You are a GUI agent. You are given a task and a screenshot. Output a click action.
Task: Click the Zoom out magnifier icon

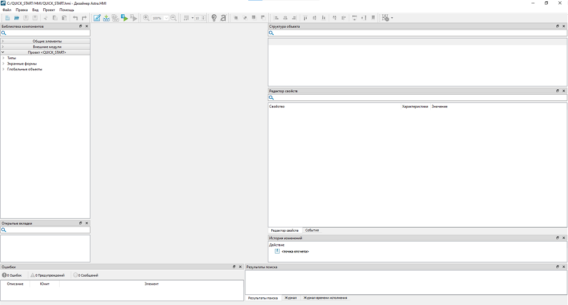pyautogui.click(x=173, y=18)
